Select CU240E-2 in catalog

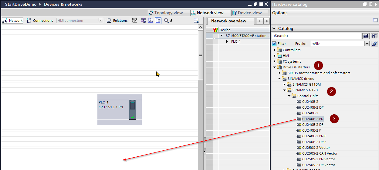(x=310, y=113)
